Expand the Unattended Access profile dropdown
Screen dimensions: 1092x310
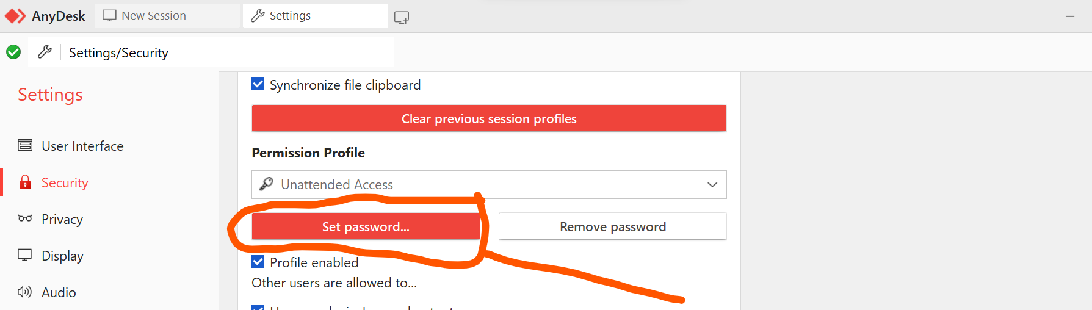[488, 184]
